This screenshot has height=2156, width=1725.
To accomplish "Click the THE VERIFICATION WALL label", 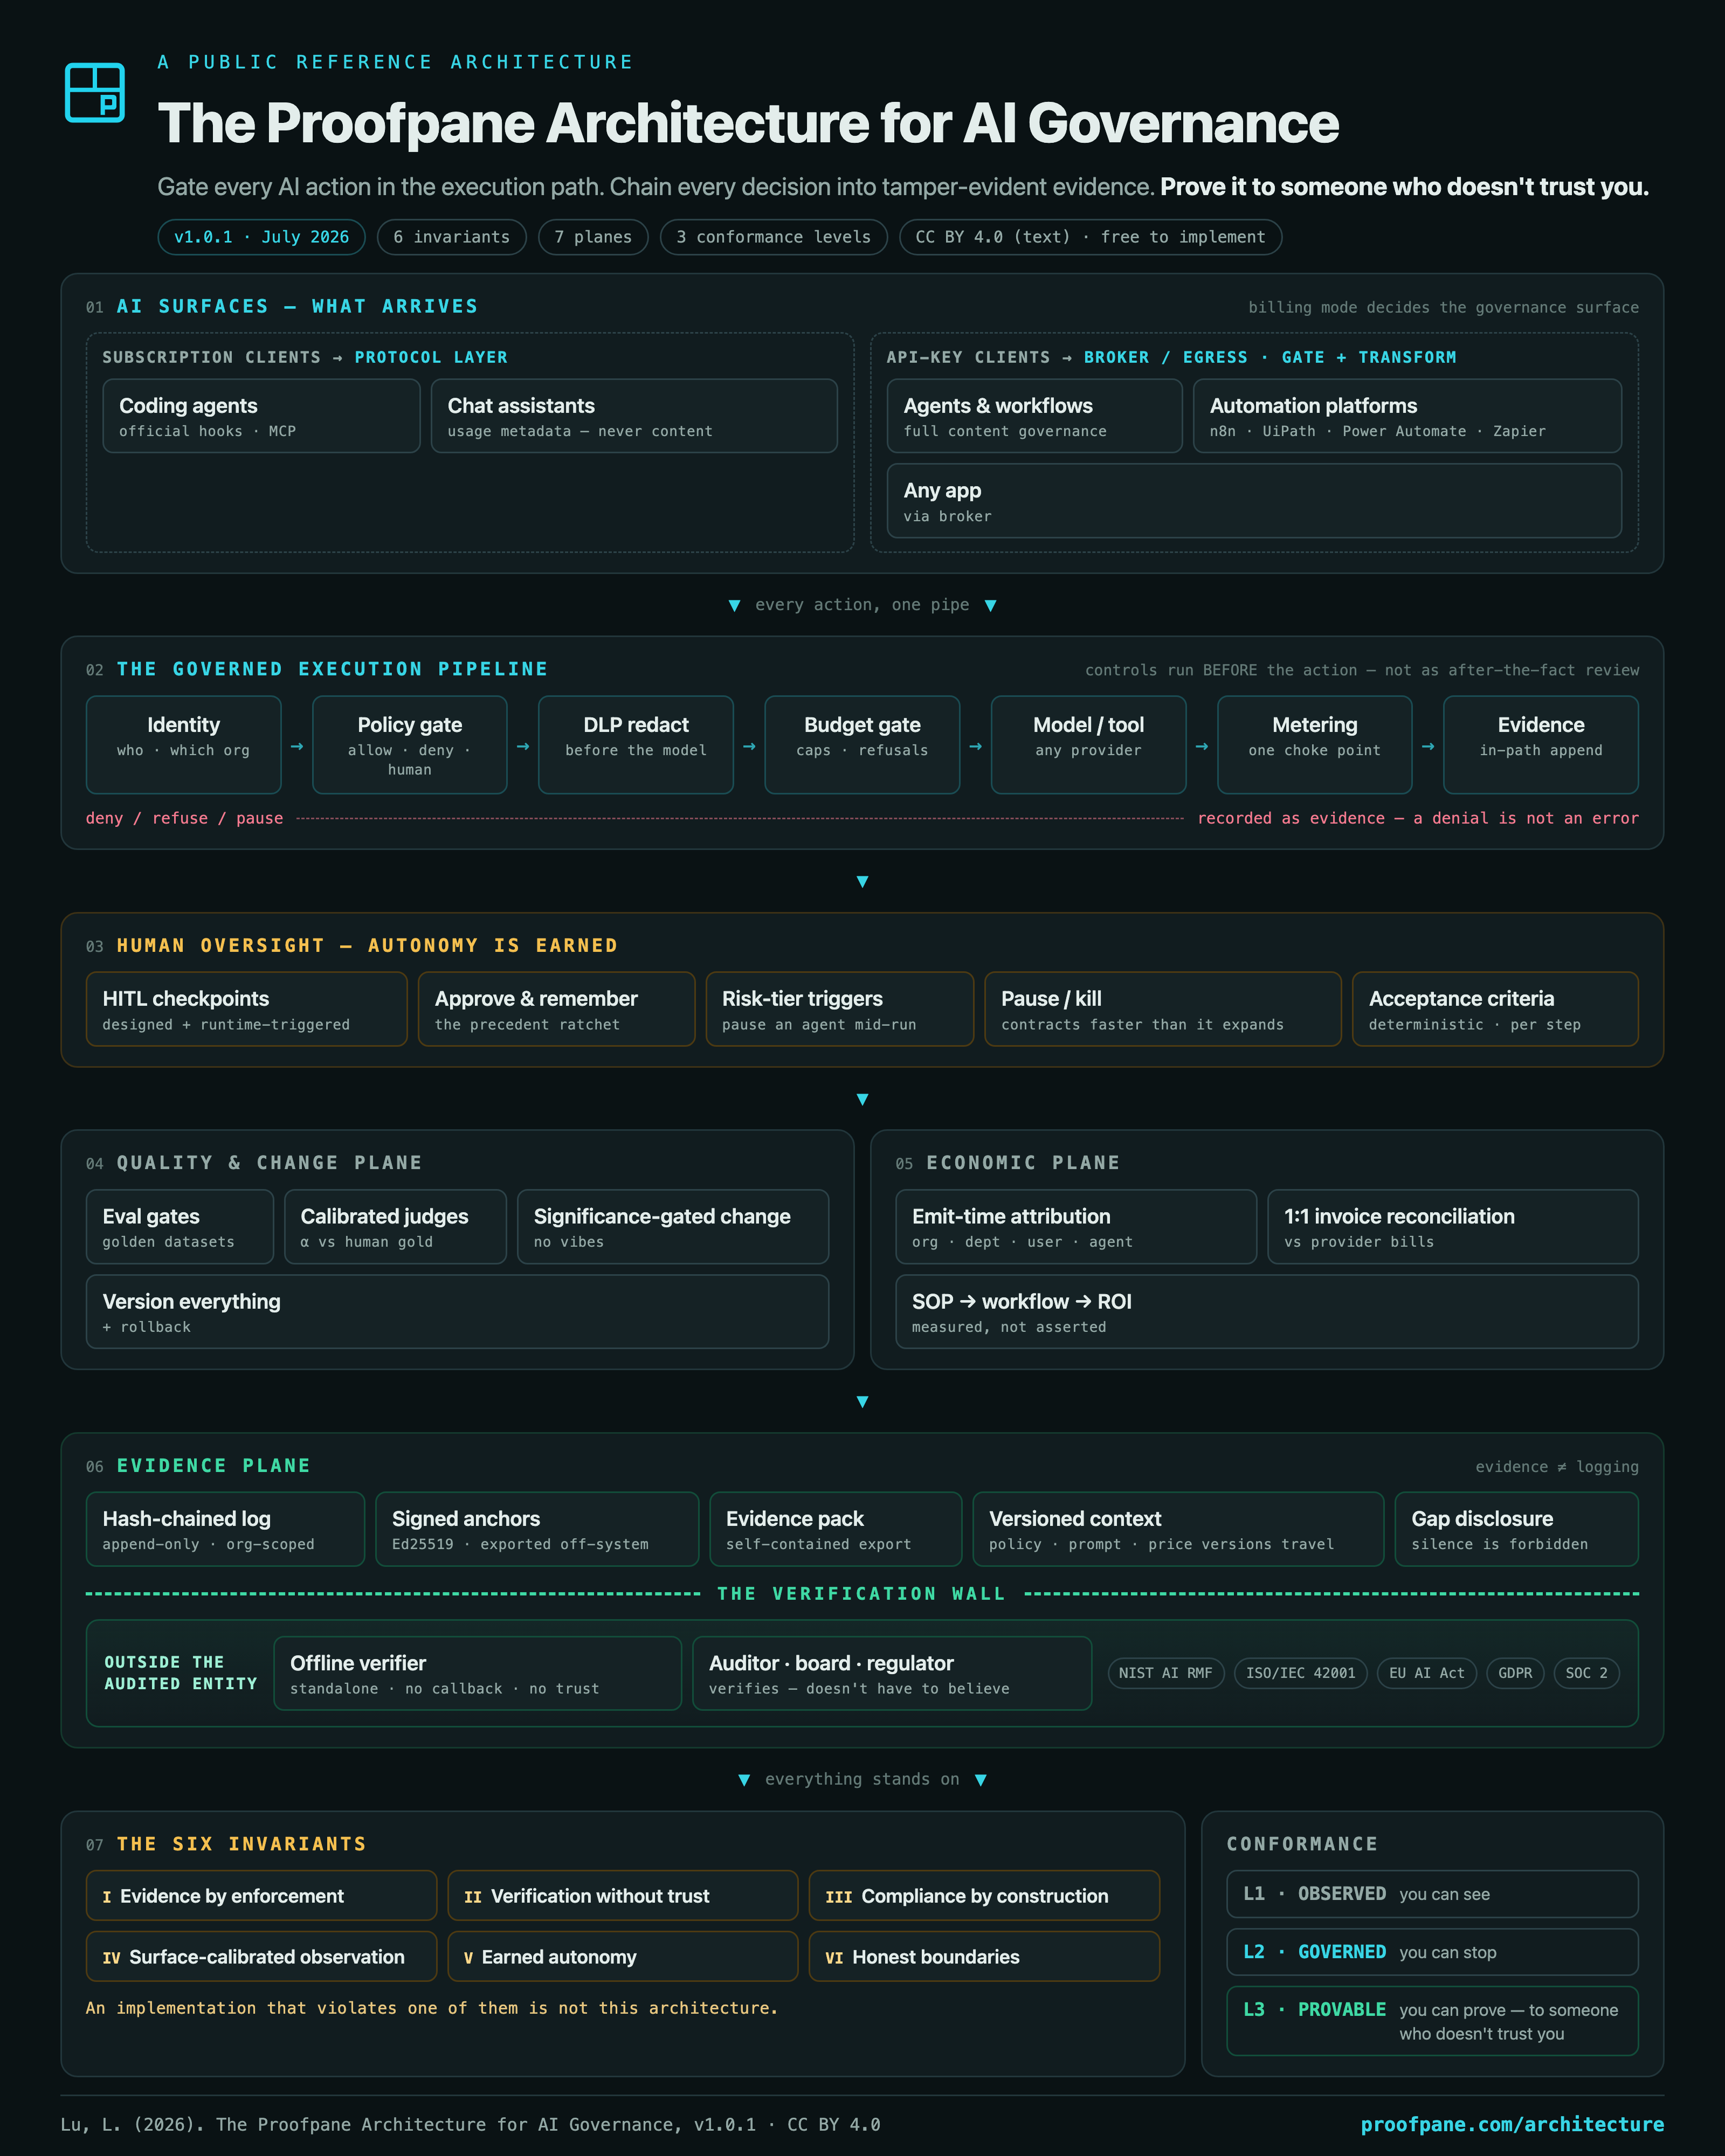I will [x=861, y=1593].
